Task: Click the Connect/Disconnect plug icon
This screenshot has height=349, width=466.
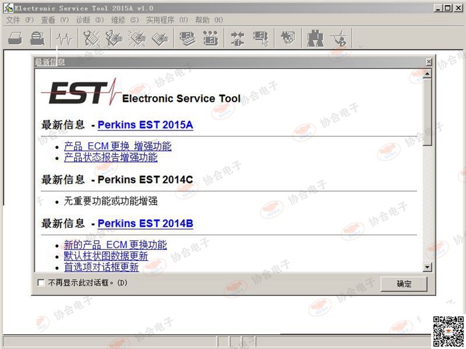Action: (x=238, y=38)
